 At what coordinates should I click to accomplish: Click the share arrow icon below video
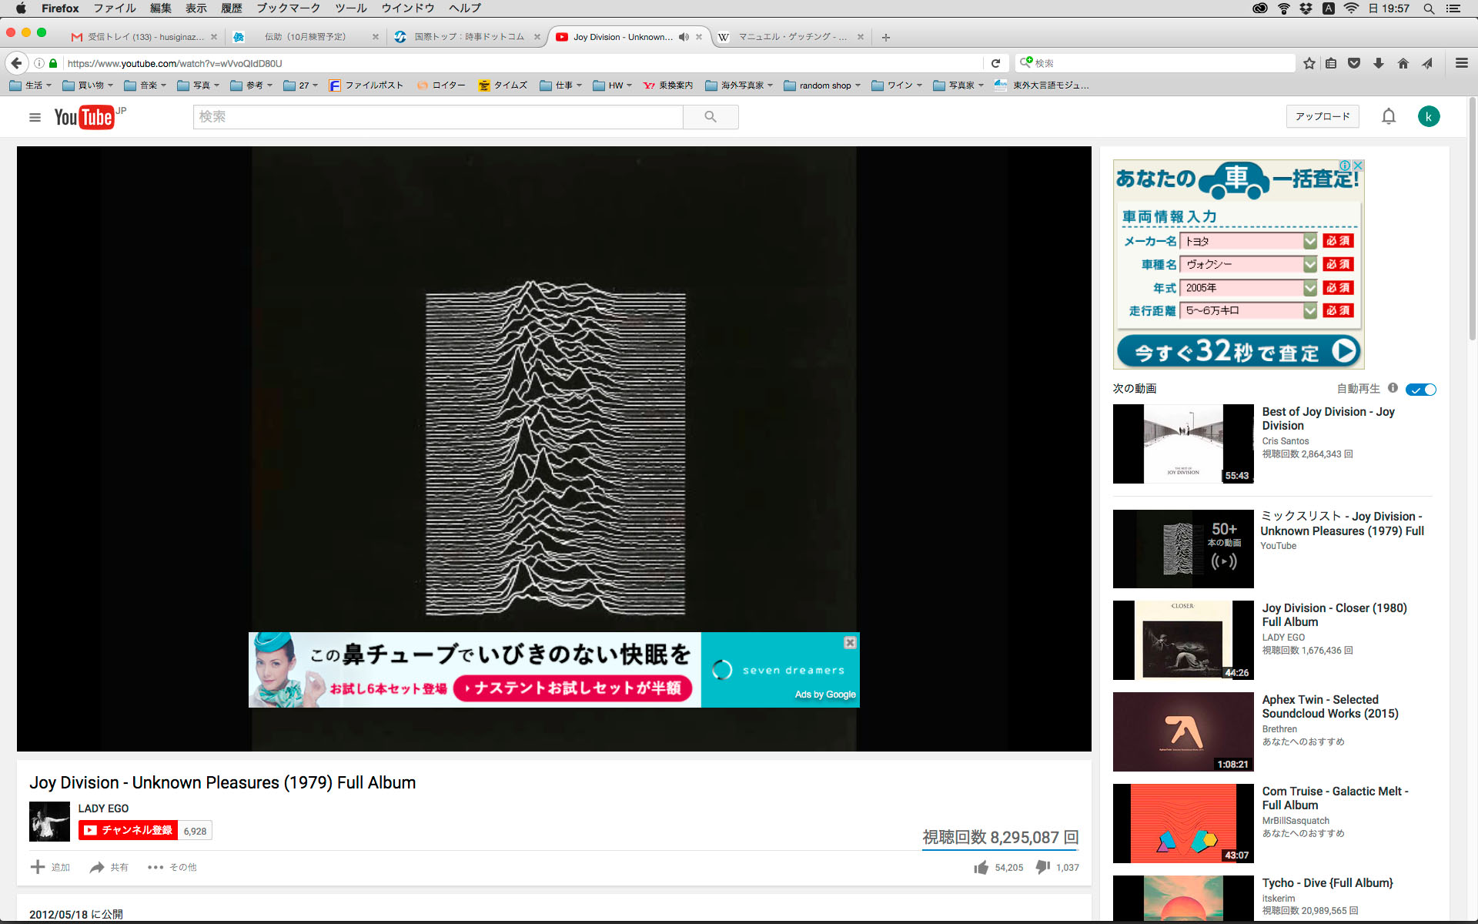click(x=97, y=867)
